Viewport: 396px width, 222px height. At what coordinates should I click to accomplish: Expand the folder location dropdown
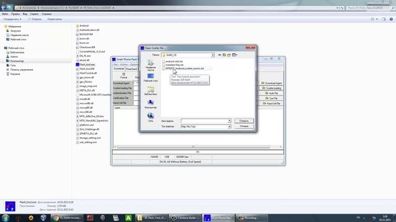click(213, 55)
